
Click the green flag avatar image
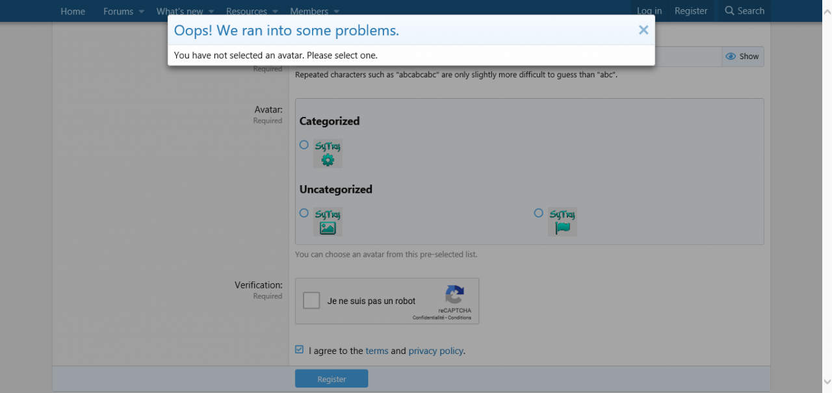(x=562, y=222)
